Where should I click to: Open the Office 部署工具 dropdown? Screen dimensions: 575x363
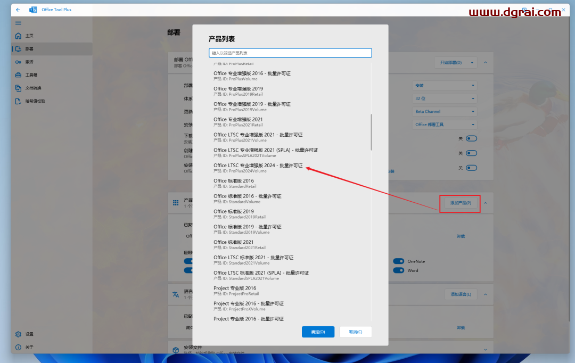445,125
